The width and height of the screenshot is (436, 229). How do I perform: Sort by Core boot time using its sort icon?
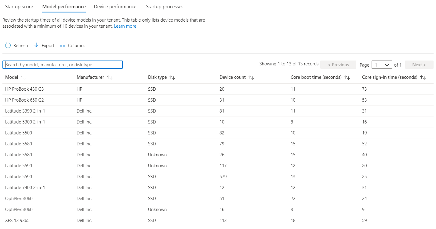[347, 77]
